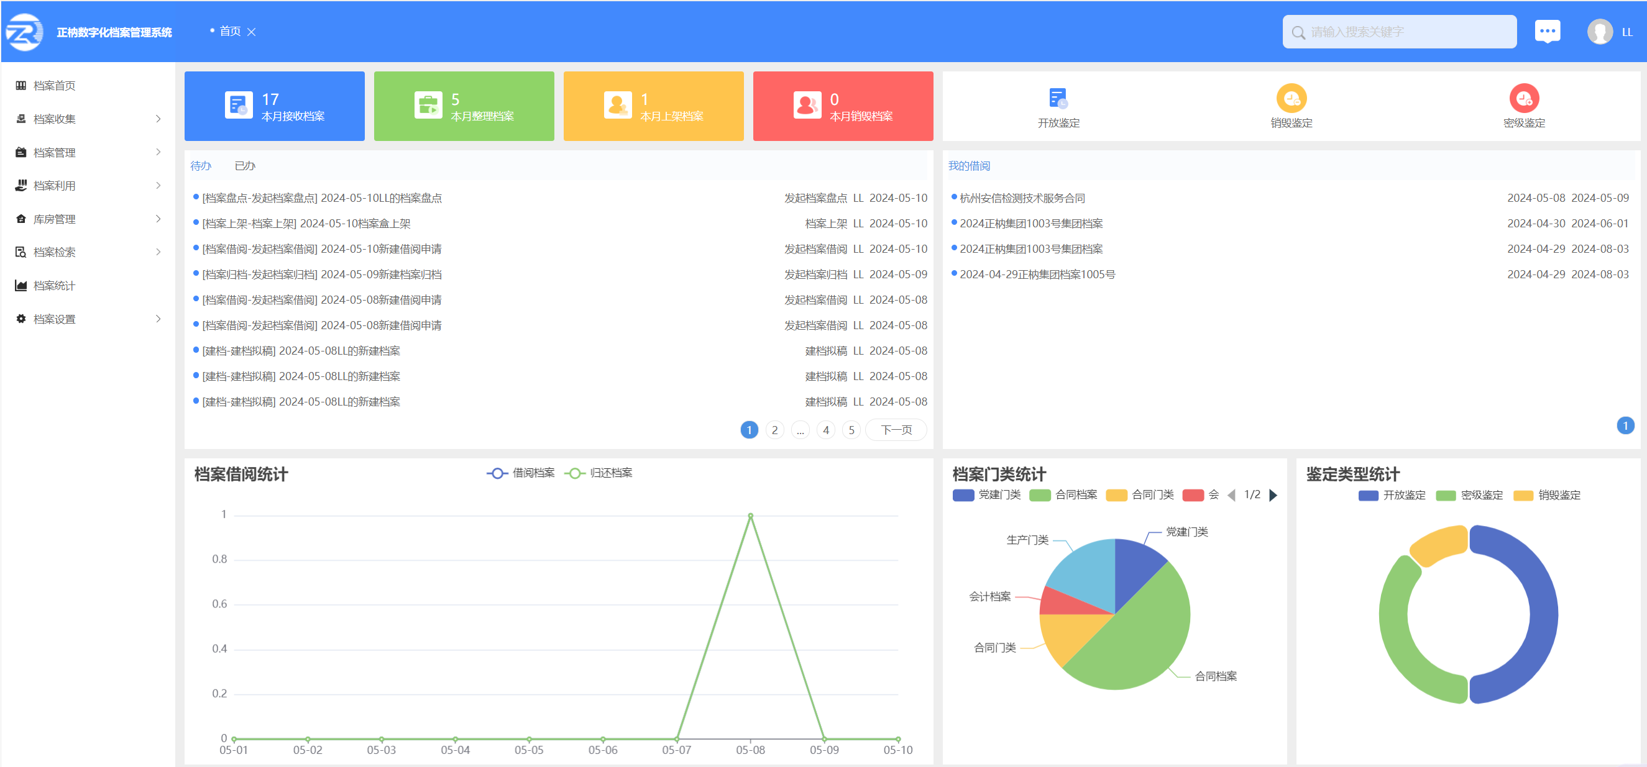1647x767 pixels.
Task: Toggle 归还档案 series in legend
Action: [x=599, y=473]
